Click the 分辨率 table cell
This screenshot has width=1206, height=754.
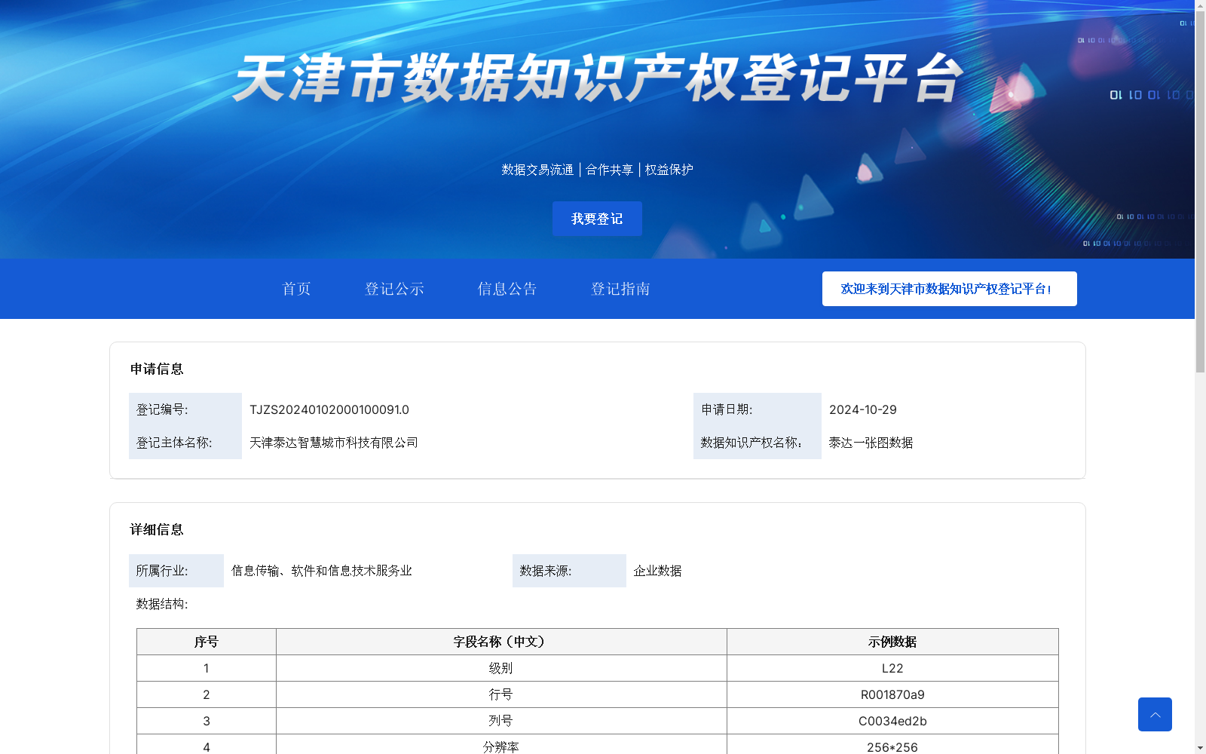pos(501,745)
